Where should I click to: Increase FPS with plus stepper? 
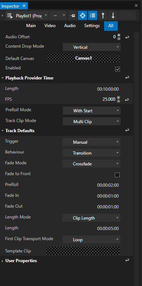click(119, 97)
